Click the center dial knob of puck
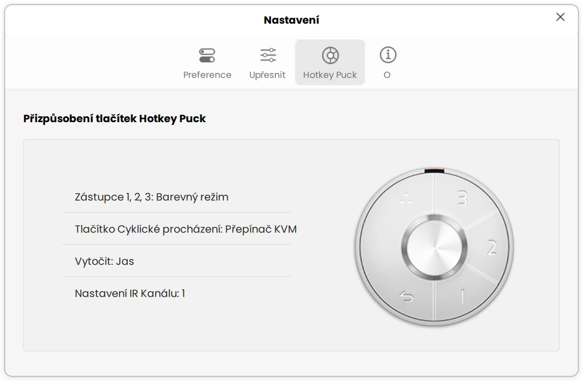 point(435,248)
